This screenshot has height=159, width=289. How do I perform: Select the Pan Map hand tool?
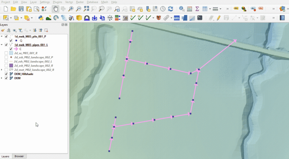pyautogui.click(x=56, y=8)
